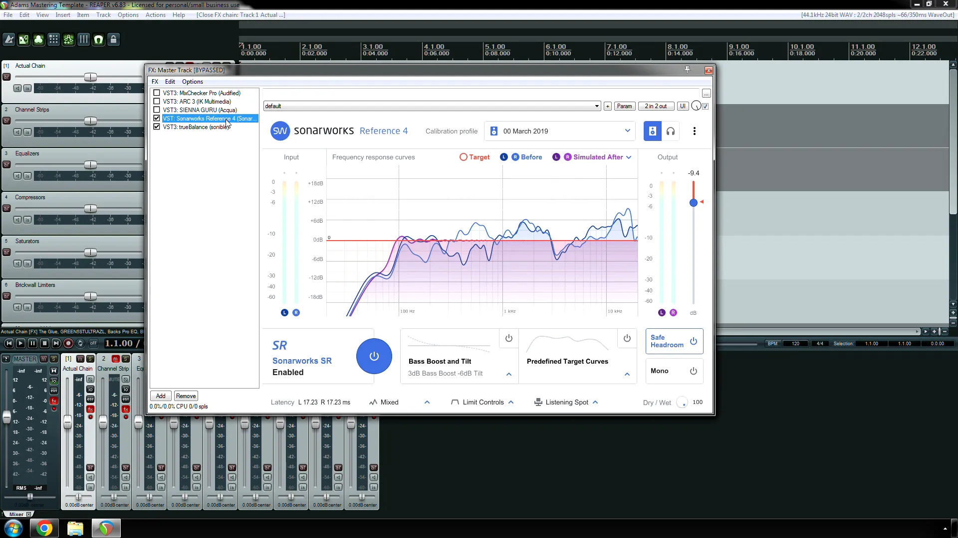Drag the output level slider at -9.4
Image resolution: width=958 pixels, height=538 pixels.
[x=694, y=203]
